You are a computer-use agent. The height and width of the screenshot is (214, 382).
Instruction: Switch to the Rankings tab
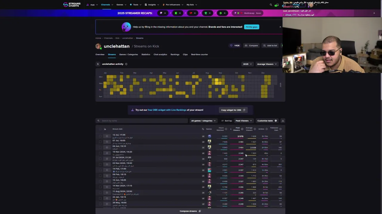(175, 54)
